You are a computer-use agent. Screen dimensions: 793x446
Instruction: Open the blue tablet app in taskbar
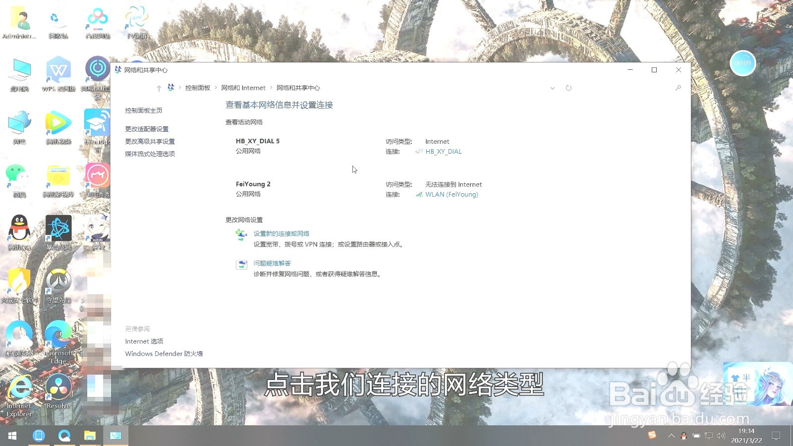[x=39, y=436]
